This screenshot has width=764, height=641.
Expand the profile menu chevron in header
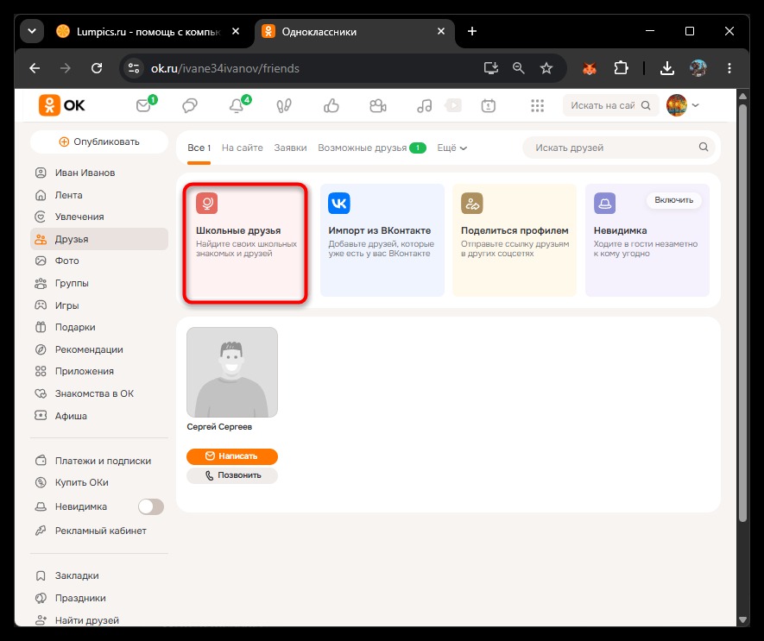pyautogui.click(x=695, y=105)
